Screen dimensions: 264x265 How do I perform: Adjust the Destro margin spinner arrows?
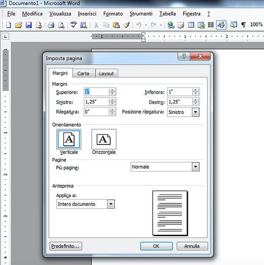click(x=196, y=102)
